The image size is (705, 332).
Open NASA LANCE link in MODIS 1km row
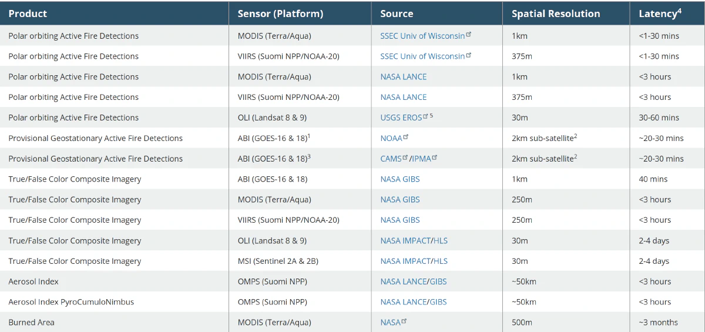pos(403,77)
